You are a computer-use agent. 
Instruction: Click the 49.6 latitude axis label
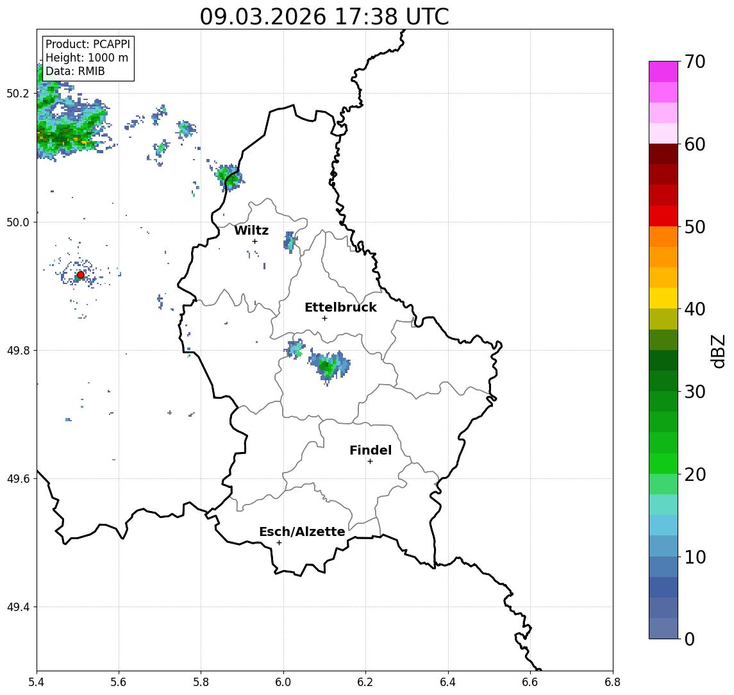[17, 479]
